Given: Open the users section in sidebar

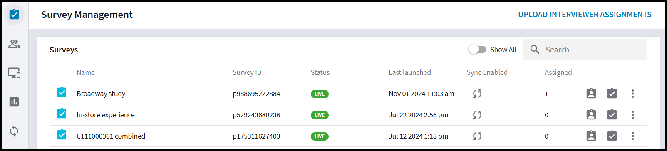Looking at the screenshot, I should pyautogui.click(x=14, y=44).
